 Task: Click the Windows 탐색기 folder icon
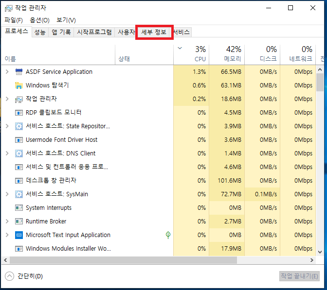(x=19, y=85)
